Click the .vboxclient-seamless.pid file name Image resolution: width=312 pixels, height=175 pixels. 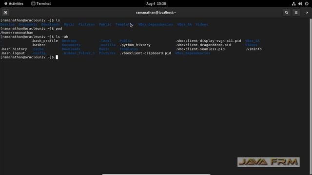200,49
